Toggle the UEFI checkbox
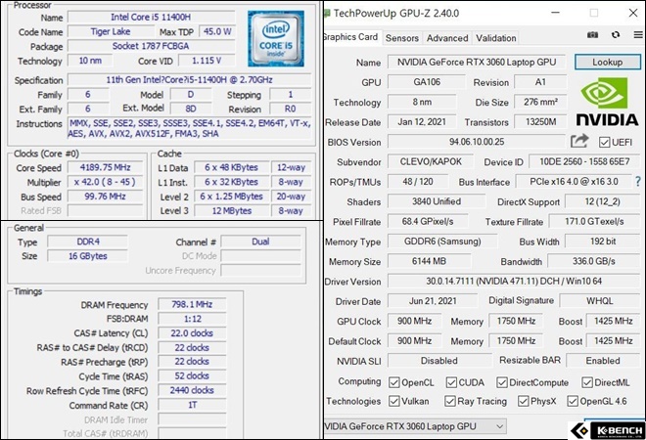Image resolution: width=646 pixels, height=440 pixels. (604, 143)
